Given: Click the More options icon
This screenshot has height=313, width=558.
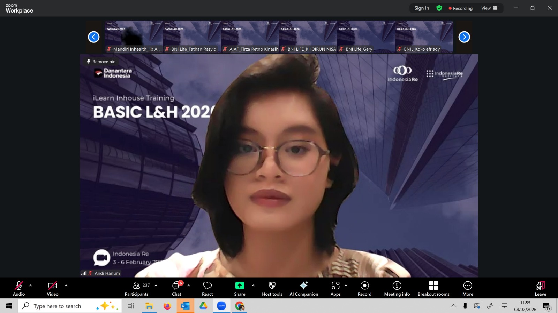Looking at the screenshot, I should [468, 289].
